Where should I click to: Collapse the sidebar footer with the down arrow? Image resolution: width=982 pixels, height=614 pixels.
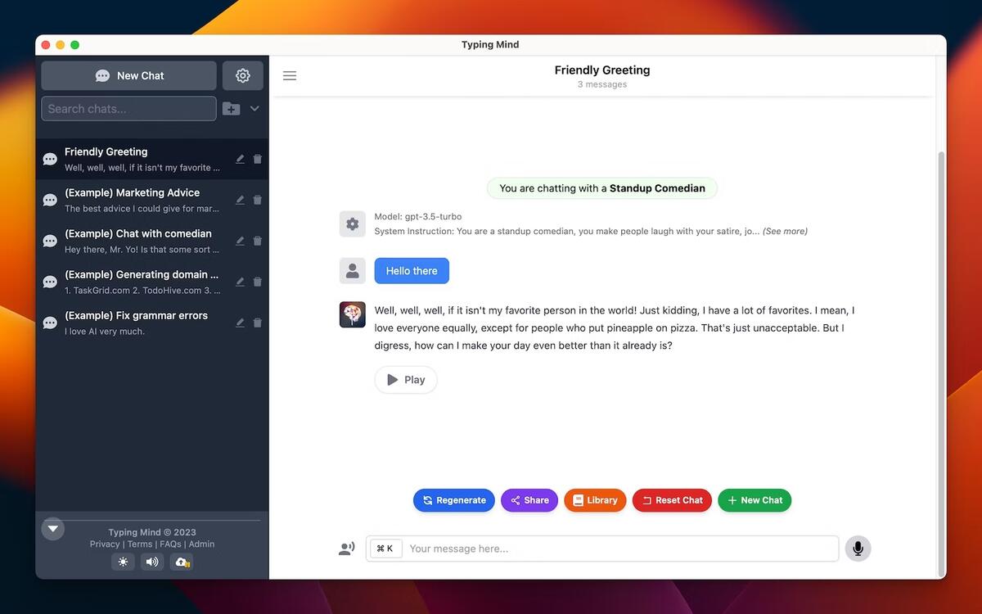coord(53,528)
